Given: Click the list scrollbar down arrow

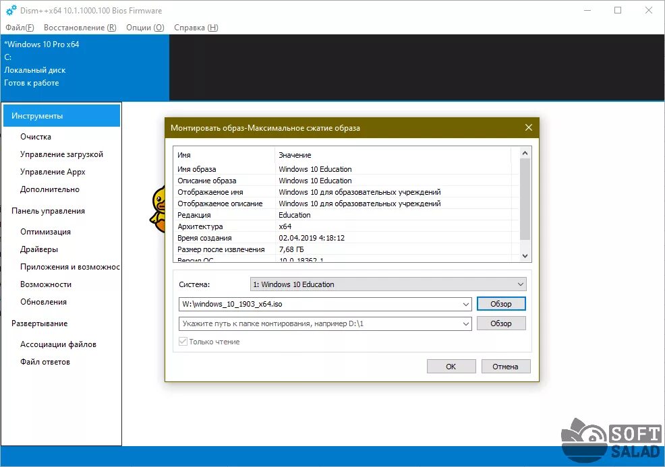Looking at the screenshot, I should pyautogui.click(x=525, y=256).
